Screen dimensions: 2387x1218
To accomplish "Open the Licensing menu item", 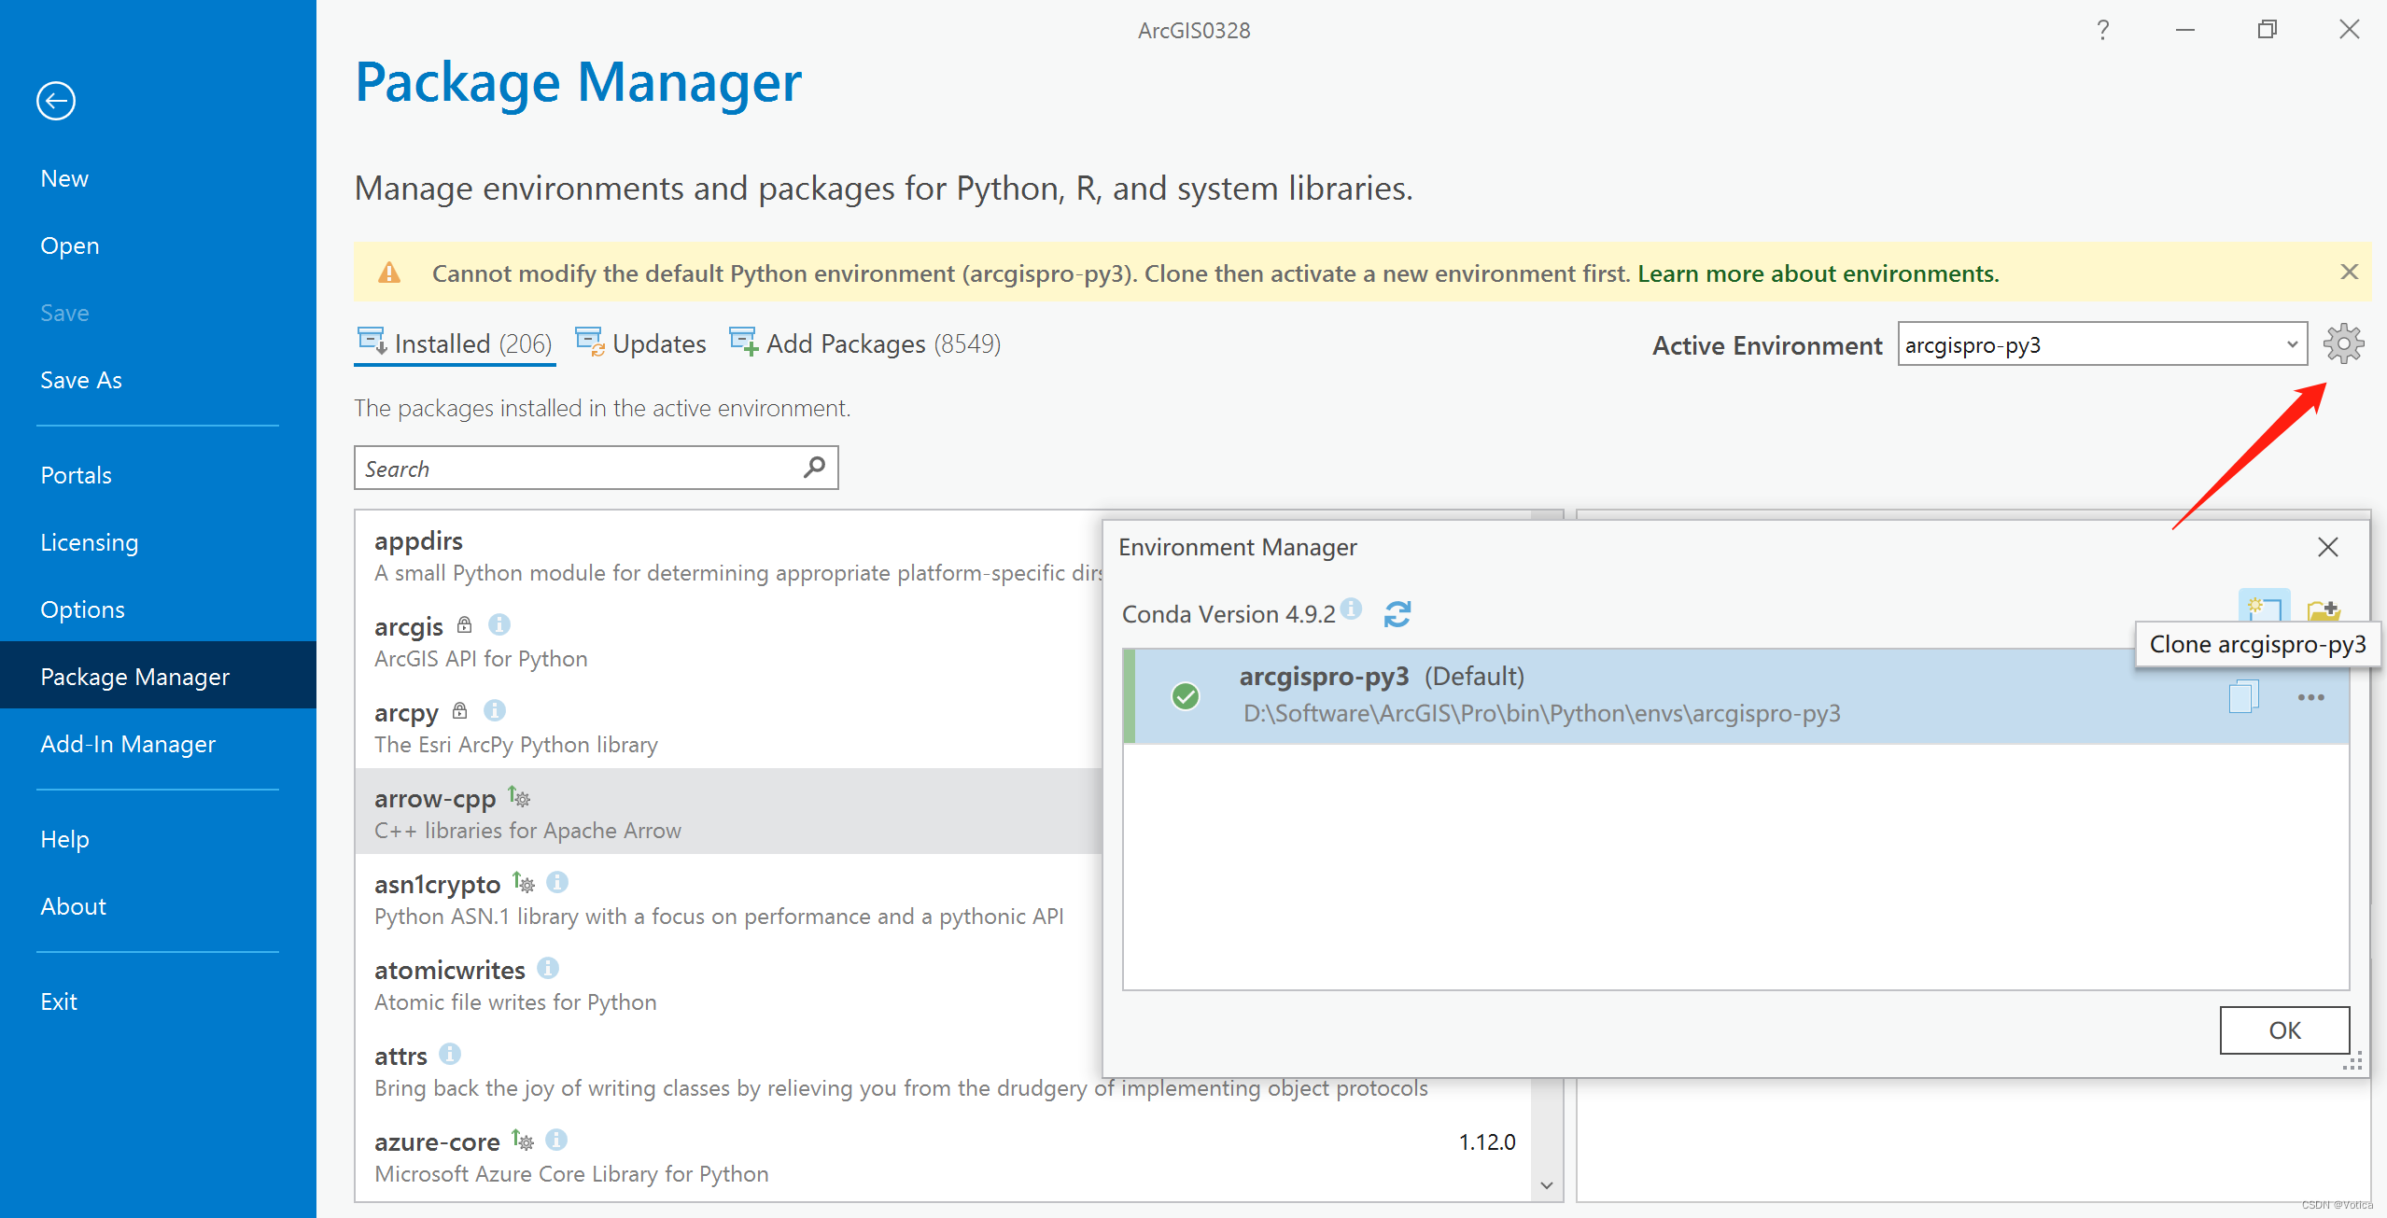I will [89, 542].
